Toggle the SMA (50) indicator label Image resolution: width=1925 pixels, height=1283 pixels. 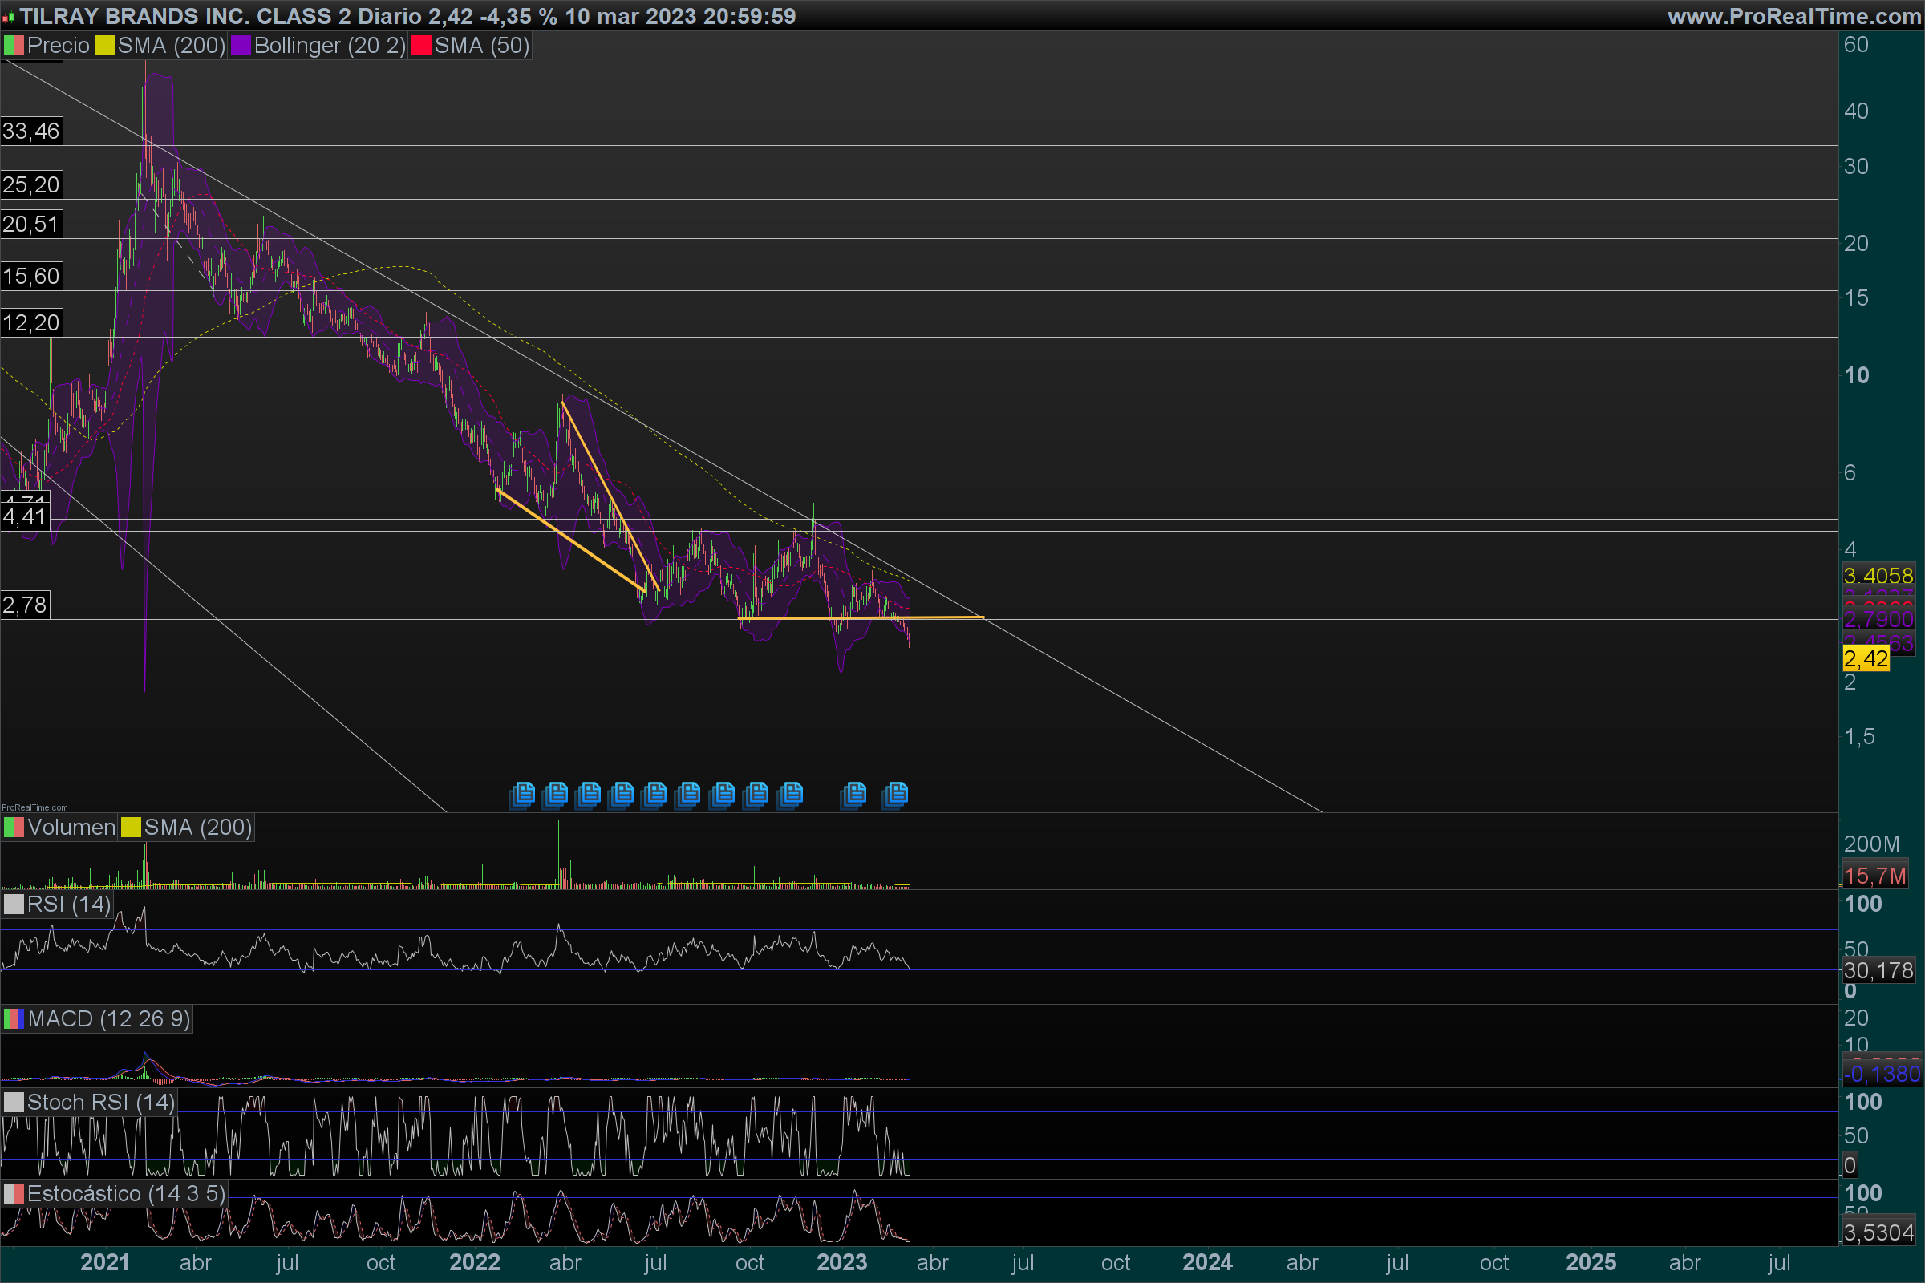coord(481,46)
